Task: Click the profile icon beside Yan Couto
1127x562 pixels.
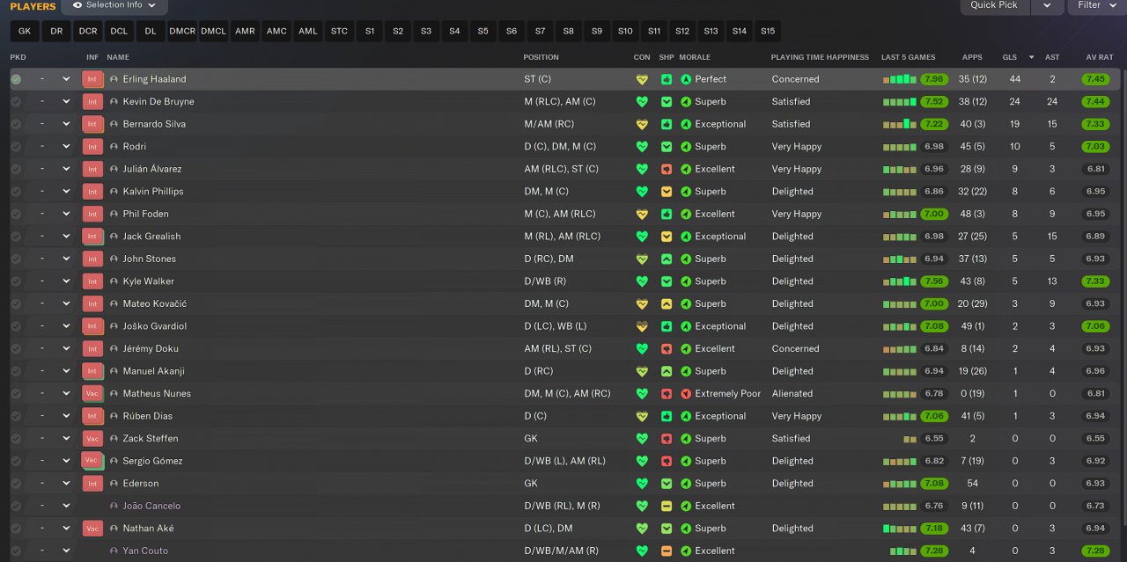Action: coord(114,551)
